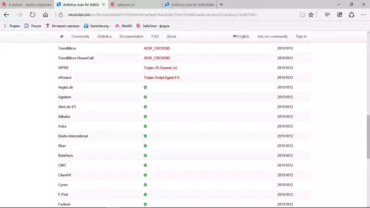The height and width of the screenshot is (208, 370).
Task: Click the TrendMicro-HouseCall ADW_CROSSID result
Action: (x=157, y=58)
